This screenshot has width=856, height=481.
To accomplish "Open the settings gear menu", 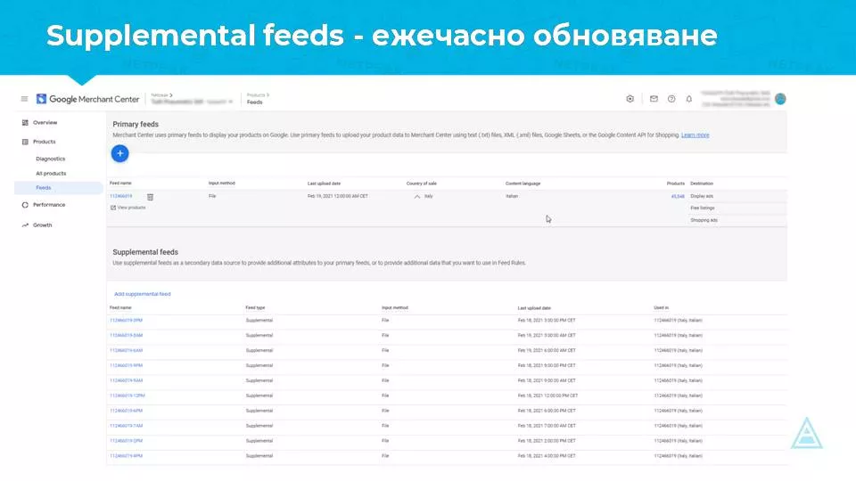I will pyautogui.click(x=630, y=99).
